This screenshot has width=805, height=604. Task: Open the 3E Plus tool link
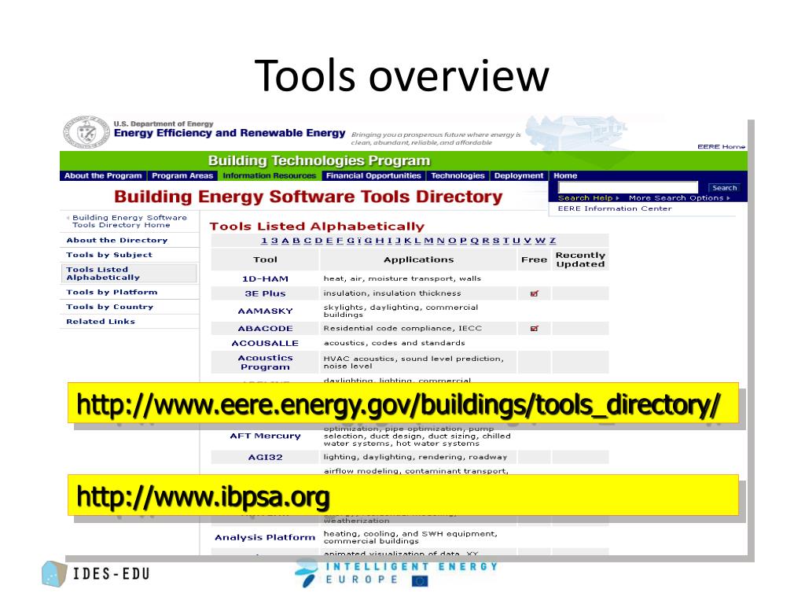click(x=265, y=294)
